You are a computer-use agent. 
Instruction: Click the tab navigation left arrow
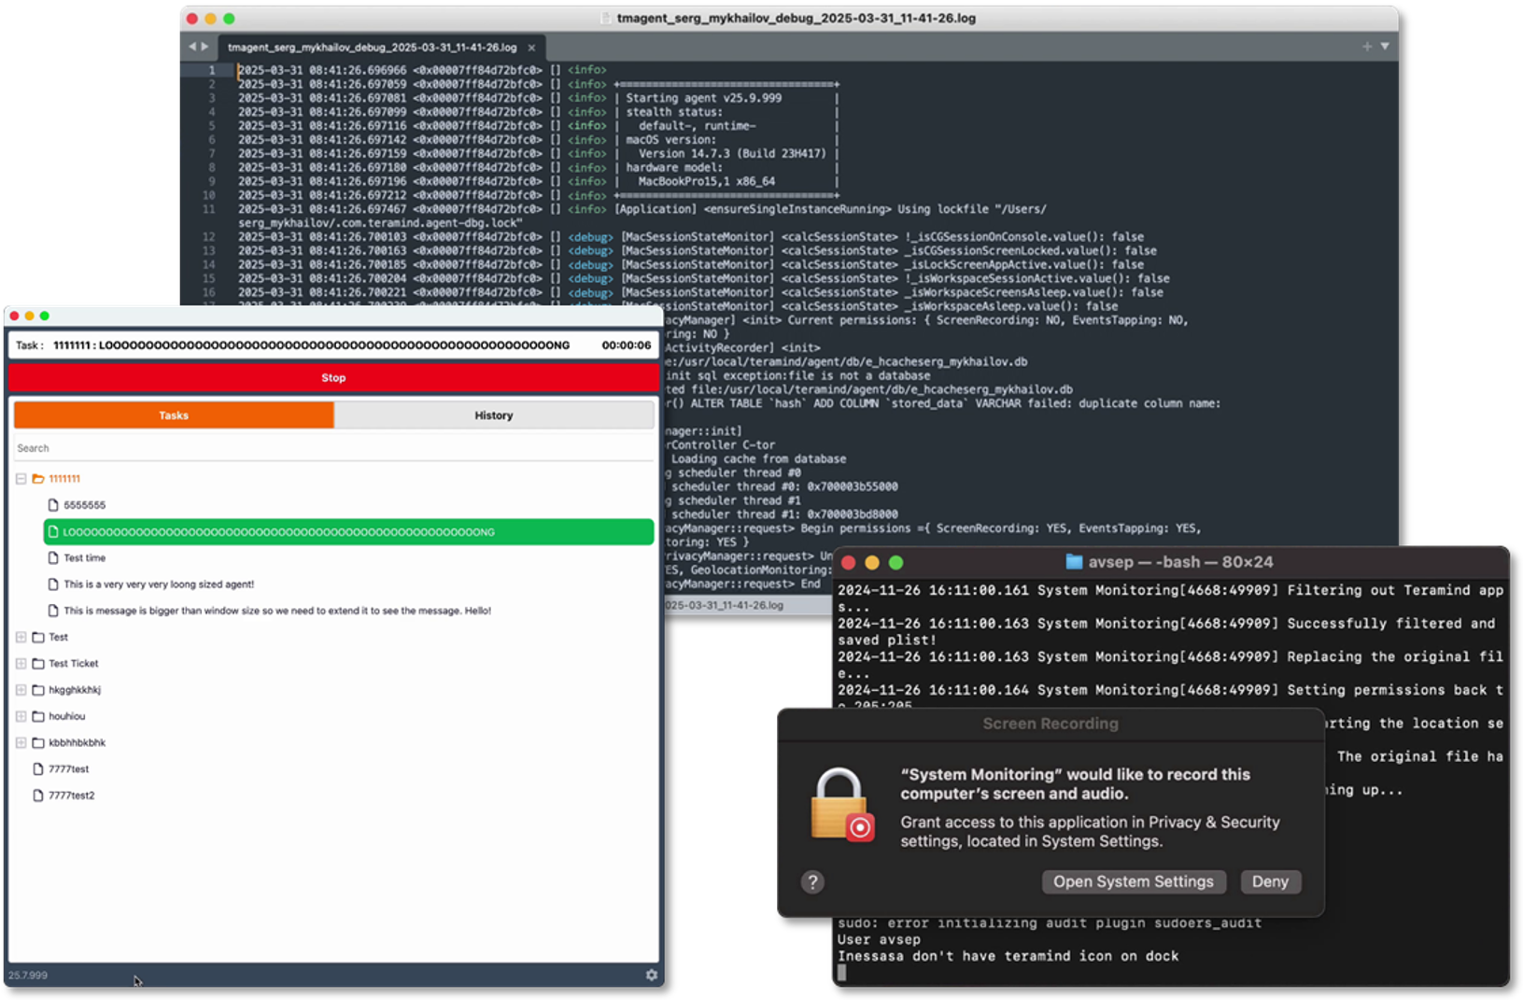[192, 47]
